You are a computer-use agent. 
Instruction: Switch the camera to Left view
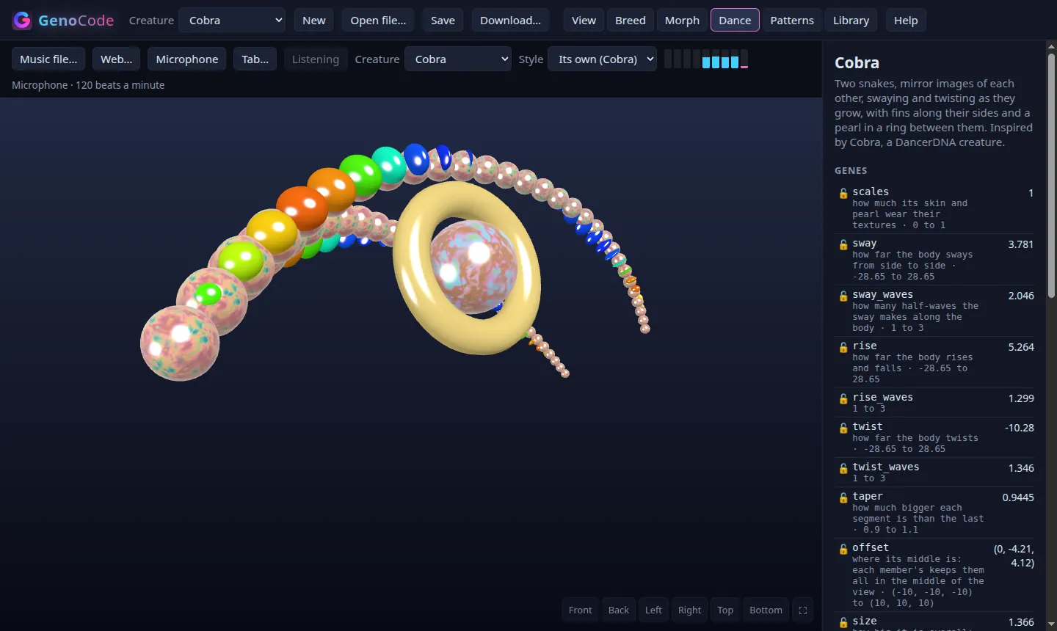pyautogui.click(x=653, y=610)
